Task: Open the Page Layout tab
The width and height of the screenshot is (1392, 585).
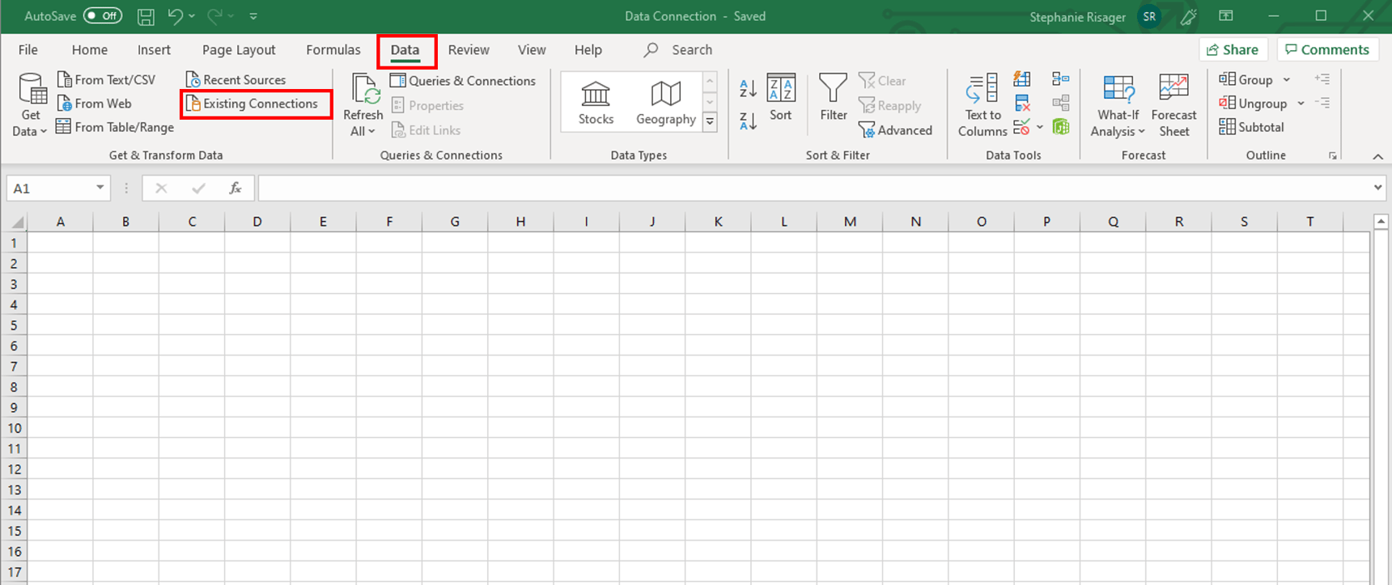Action: 239,50
